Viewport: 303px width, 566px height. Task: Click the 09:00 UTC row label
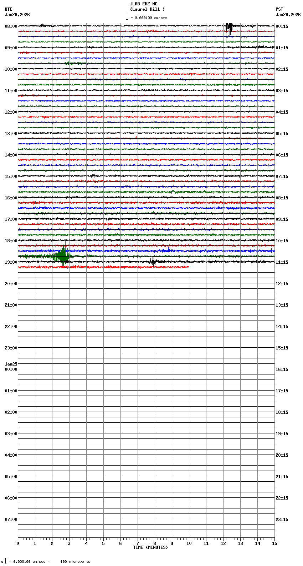11,48
